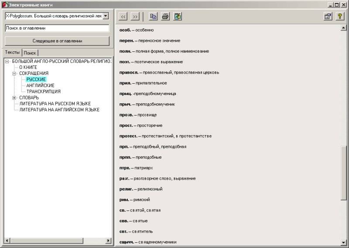Image resolution: width=349 pixels, height=248 pixels.
Task: Collapse the root dictionary tree node
Action: (x=7, y=61)
